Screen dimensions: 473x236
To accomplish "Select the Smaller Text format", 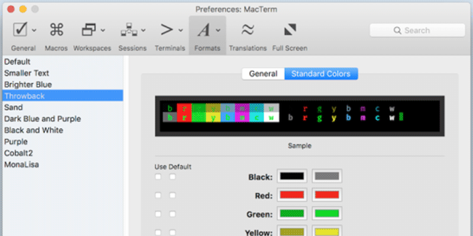I will [x=63, y=73].
